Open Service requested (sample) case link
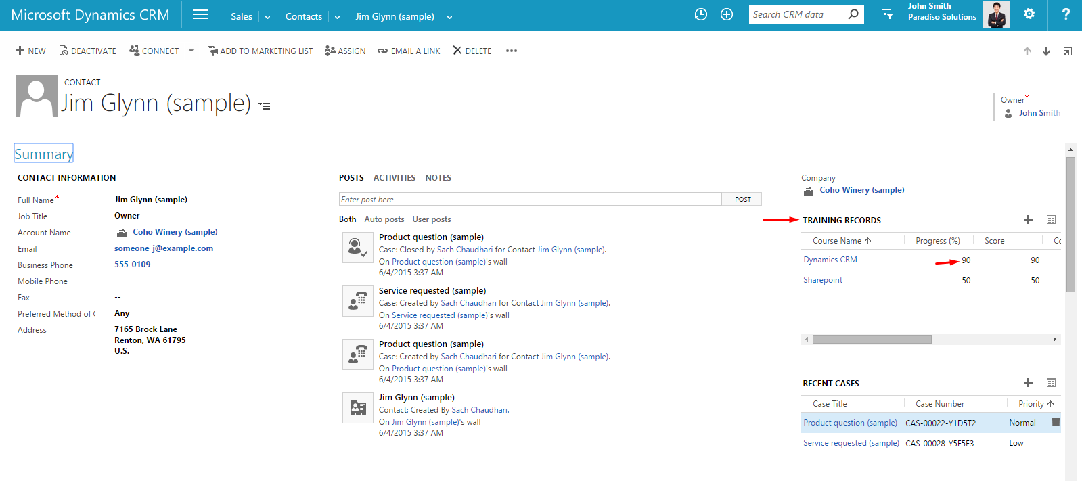Image resolution: width=1082 pixels, height=481 pixels. point(851,443)
